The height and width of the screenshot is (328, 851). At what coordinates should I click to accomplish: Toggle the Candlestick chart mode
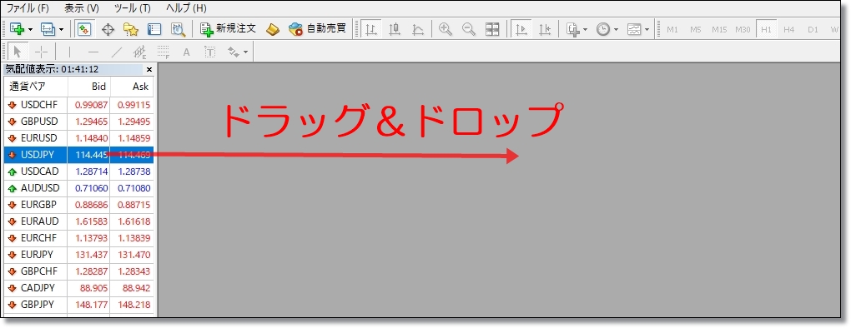(395, 29)
